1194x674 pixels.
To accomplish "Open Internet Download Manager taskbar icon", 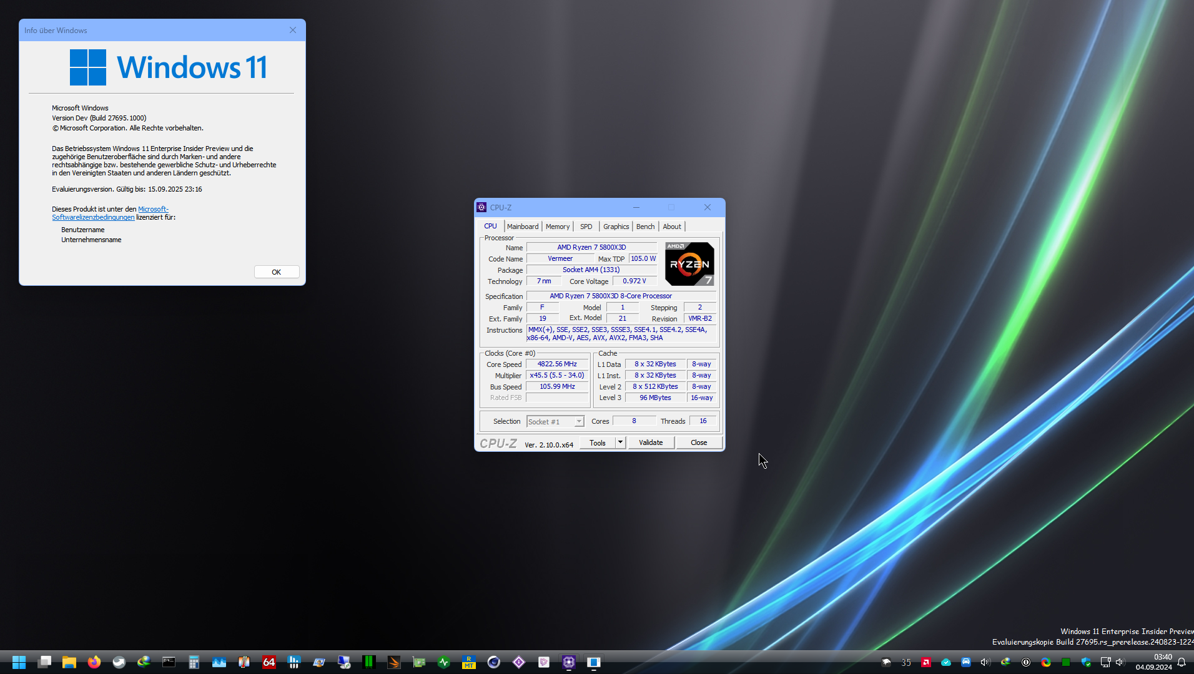I will click(x=144, y=662).
